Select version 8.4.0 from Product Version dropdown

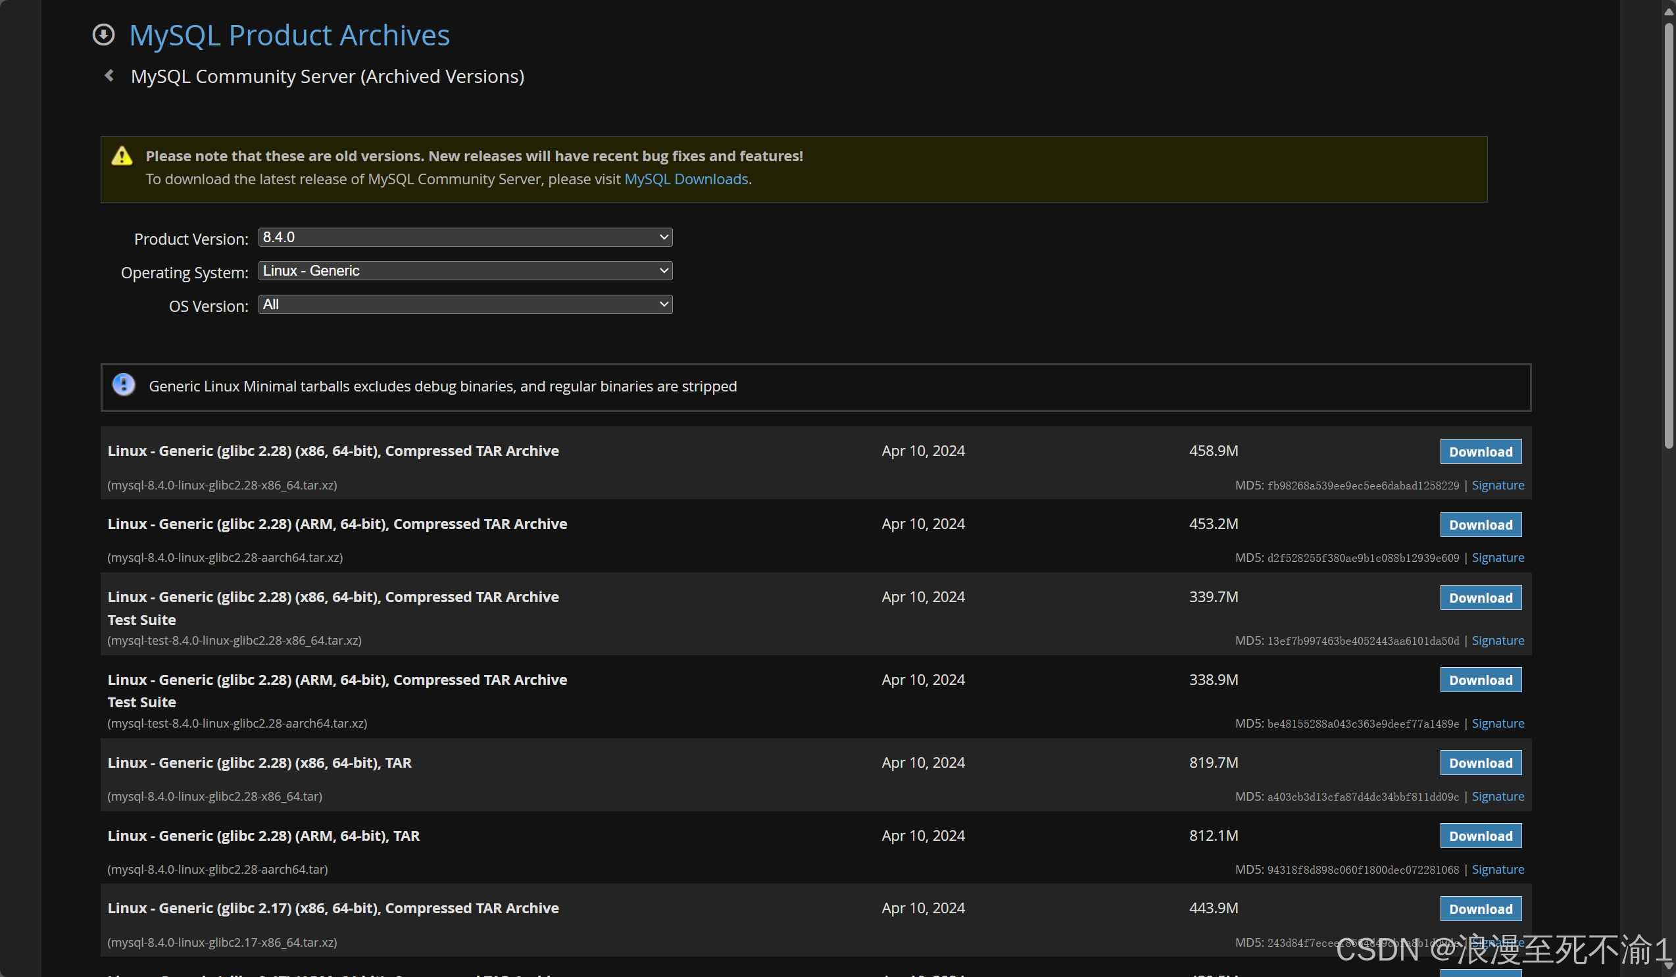click(x=462, y=238)
